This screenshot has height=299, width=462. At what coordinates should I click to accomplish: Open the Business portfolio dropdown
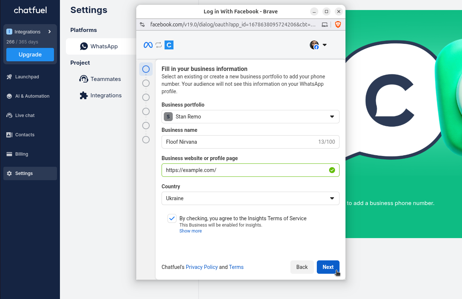[251, 117]
